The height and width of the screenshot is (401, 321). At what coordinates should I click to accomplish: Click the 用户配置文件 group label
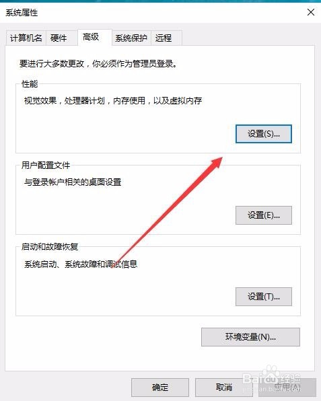pos(46,166)
